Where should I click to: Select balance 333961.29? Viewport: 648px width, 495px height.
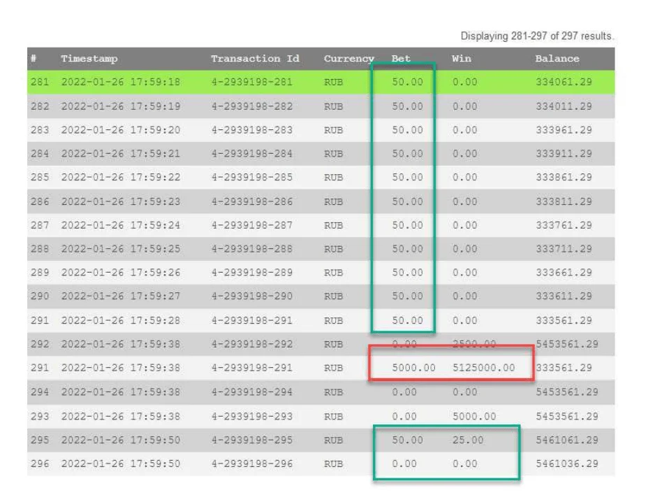564,130
